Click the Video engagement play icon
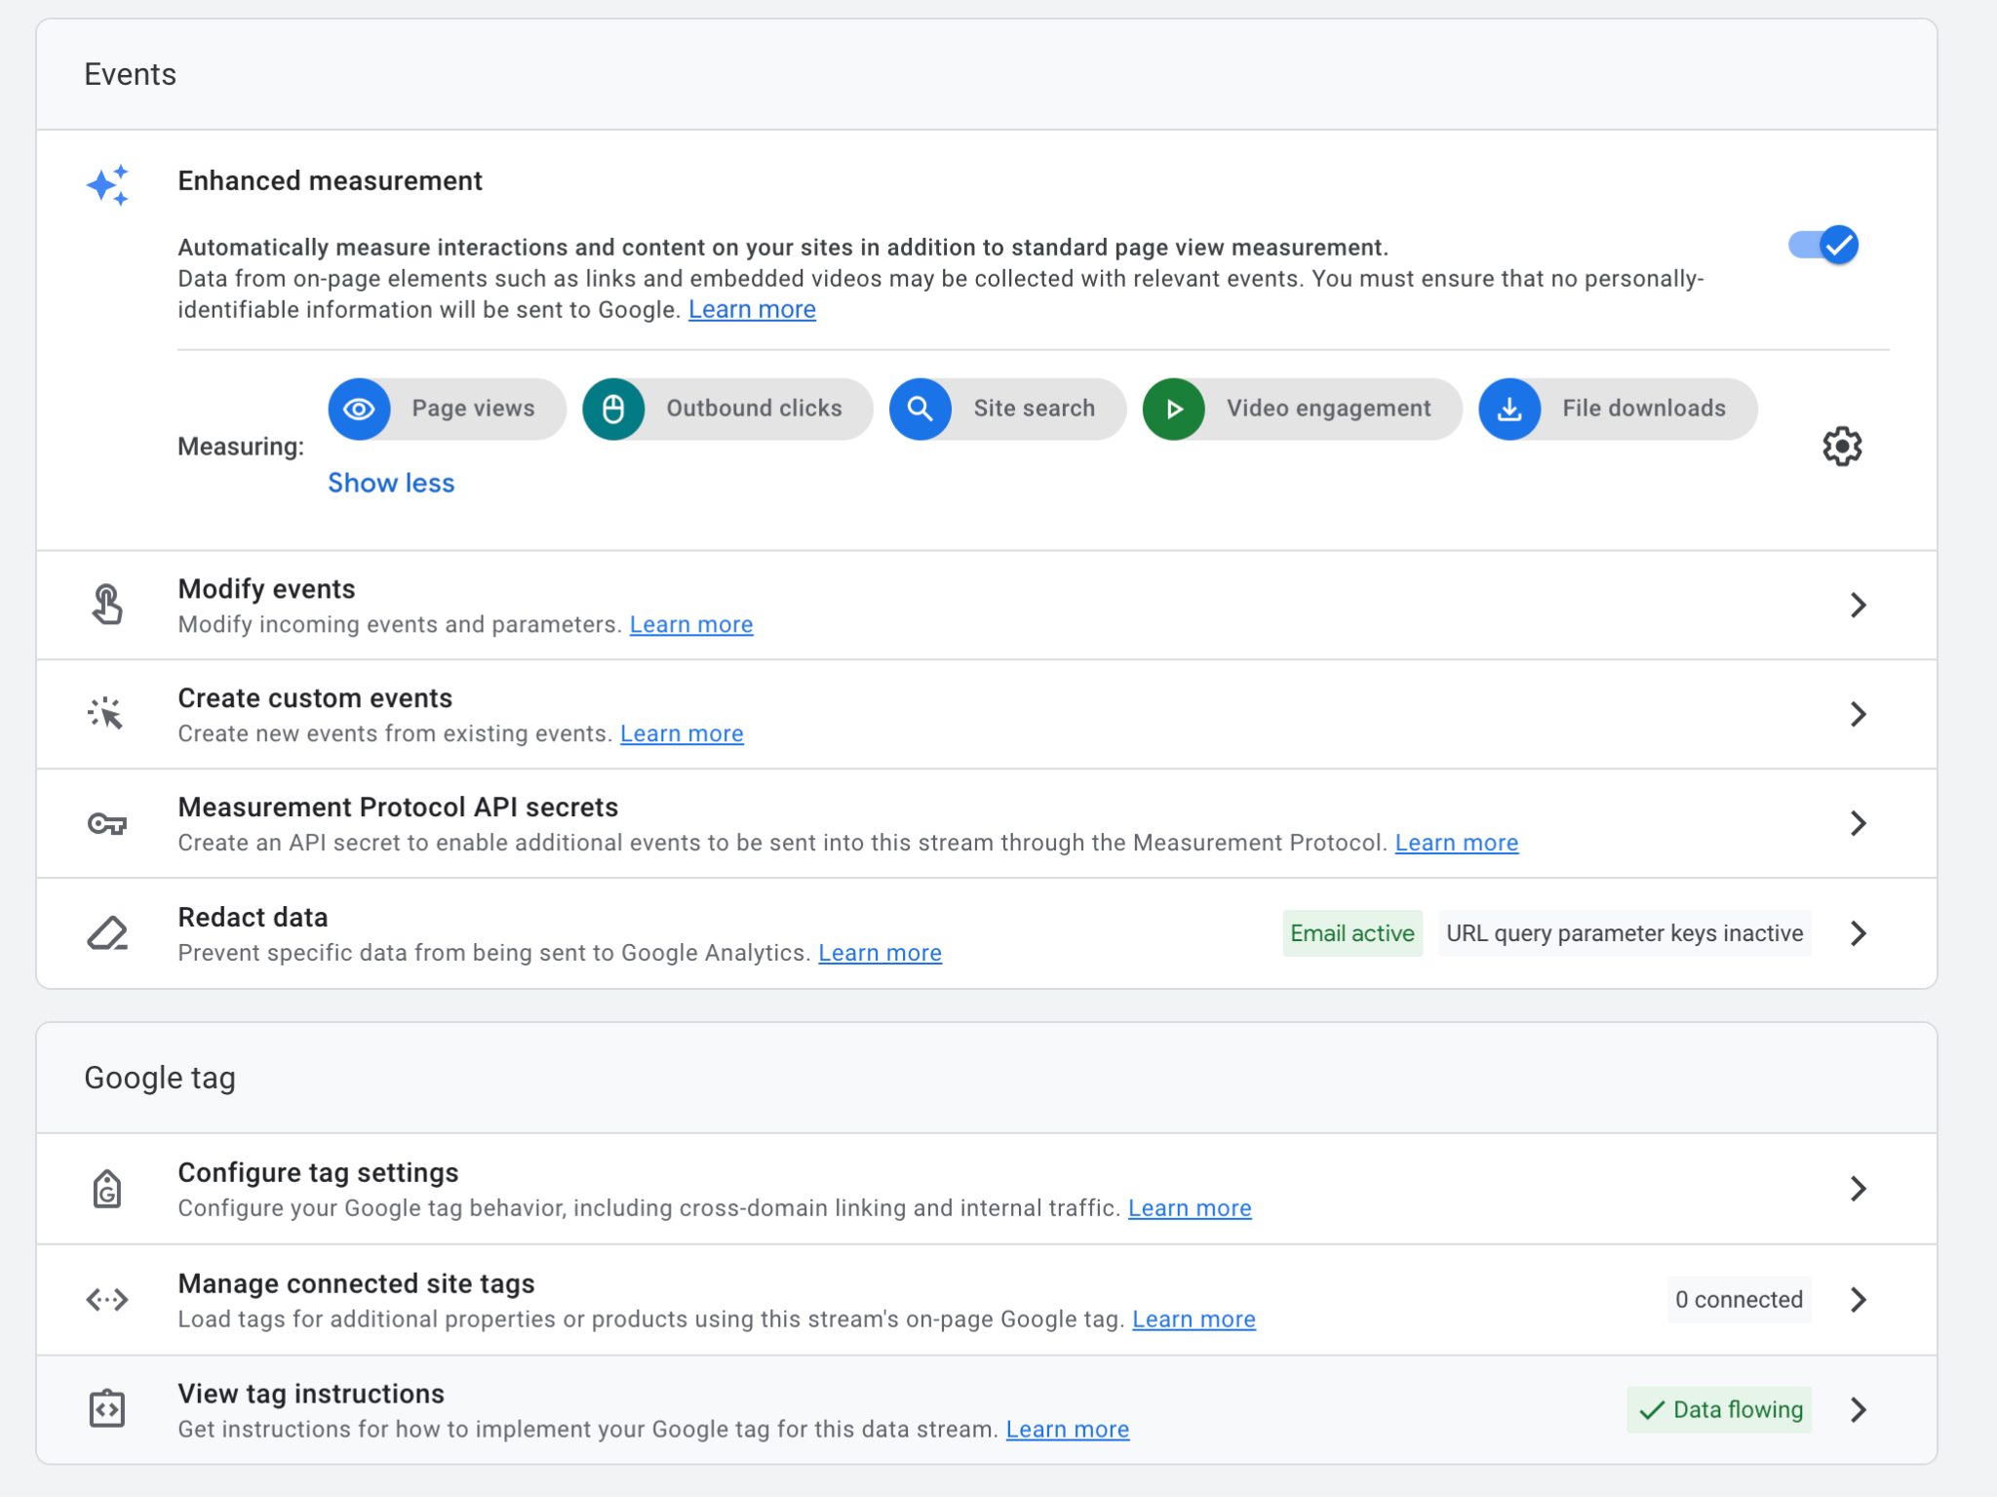The height and width of the screenshot is (1497, 1997). 1173,409
